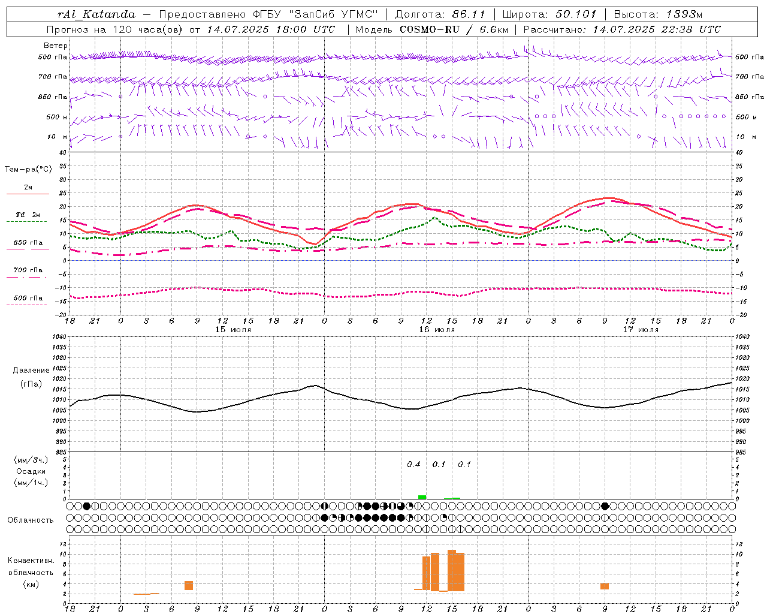Click the Рассчитано: 14.07.2025 22:38 UTC text
The height and width of the screenshot is (614, 767).
coord(622,29)
